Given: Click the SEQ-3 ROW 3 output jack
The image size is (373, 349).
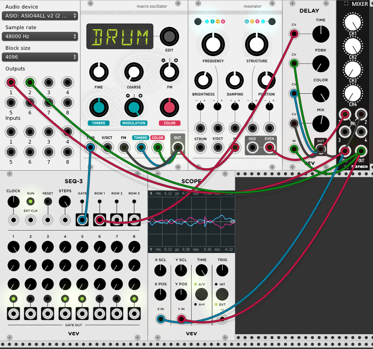Looking at the screenshot, I should click(134, 220).
